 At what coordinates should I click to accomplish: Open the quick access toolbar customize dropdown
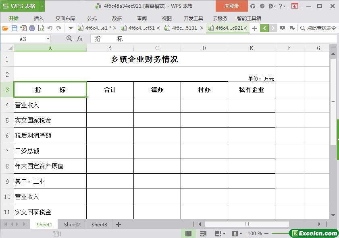pyautogui.click(x=71, y=28)
